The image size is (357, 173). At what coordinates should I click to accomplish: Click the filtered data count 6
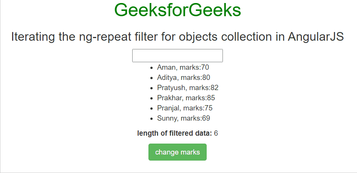[x=216, y=133]
